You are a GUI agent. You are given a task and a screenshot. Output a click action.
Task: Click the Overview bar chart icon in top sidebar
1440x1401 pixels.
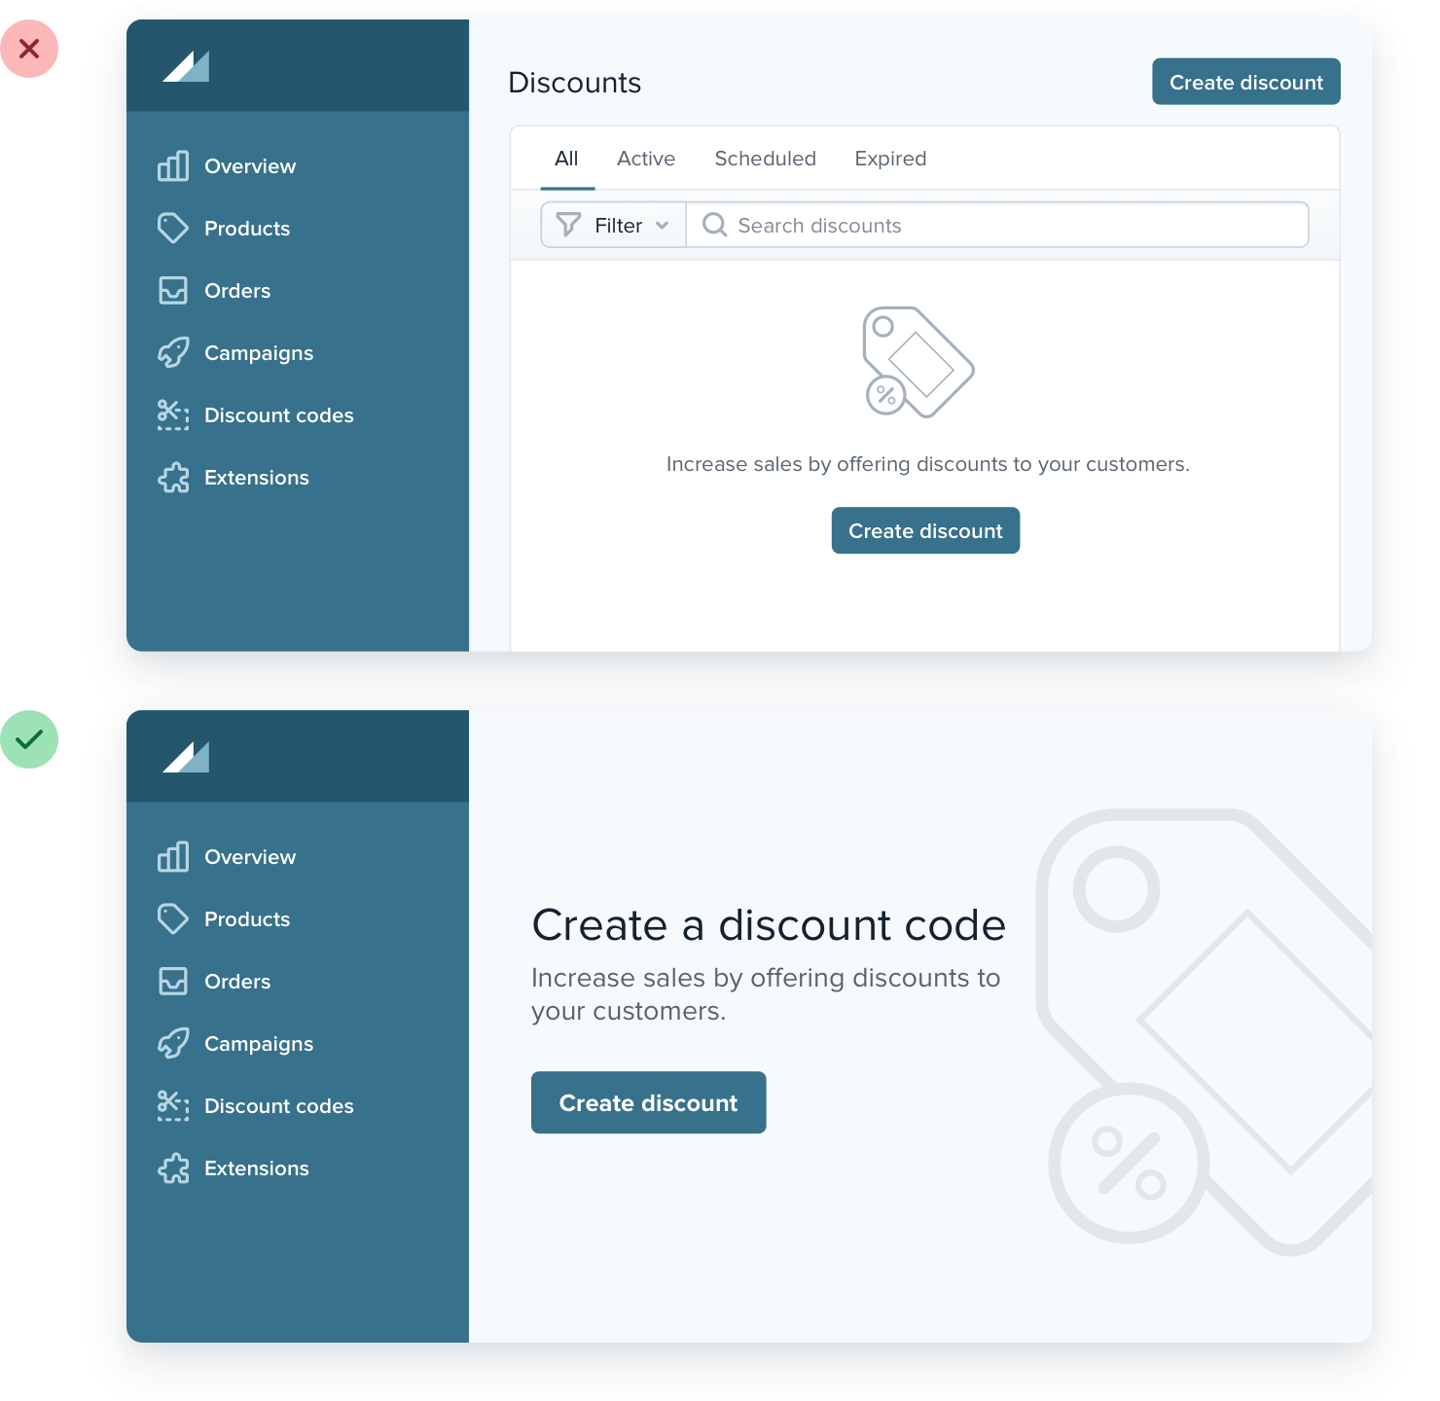(x=173, y=166)
